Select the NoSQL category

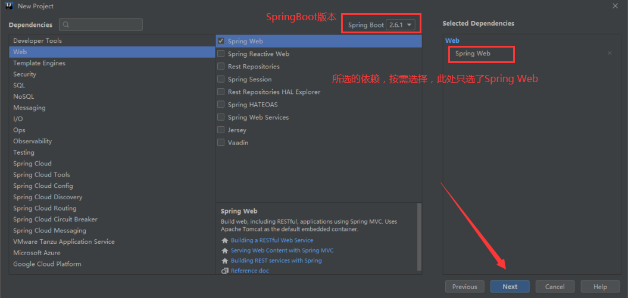112,97
